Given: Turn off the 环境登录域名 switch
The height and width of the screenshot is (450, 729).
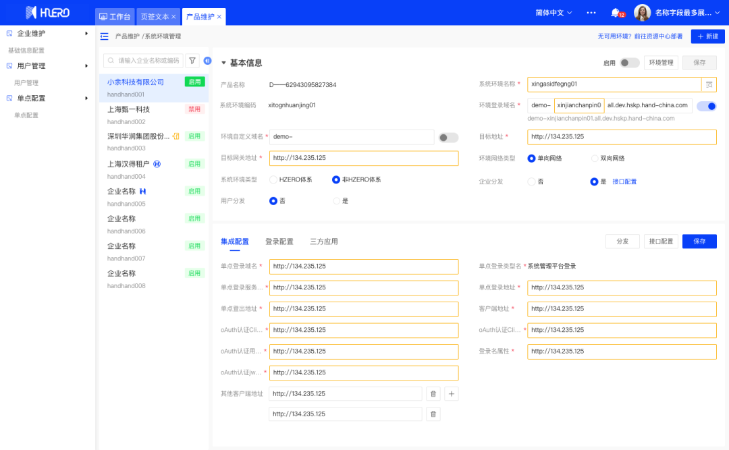Looking at the screenshot, I should click(x=706, y=106).
